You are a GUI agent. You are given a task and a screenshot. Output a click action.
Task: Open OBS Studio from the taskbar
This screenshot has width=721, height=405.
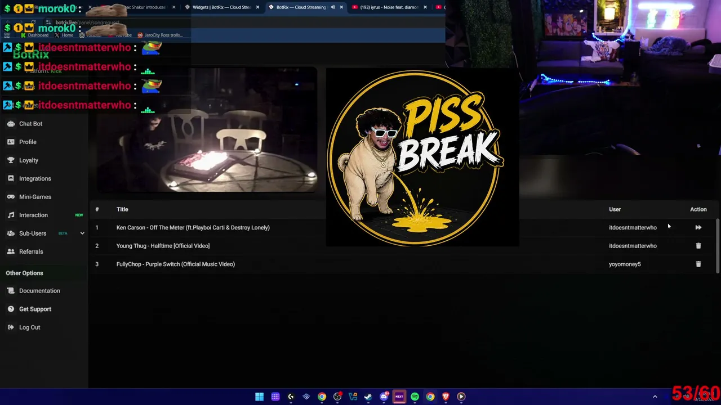tap(337, 397)
